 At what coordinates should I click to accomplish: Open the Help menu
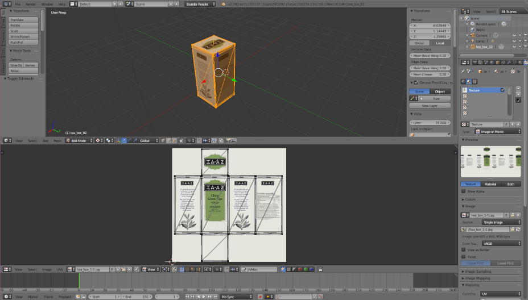pos(61,4)
